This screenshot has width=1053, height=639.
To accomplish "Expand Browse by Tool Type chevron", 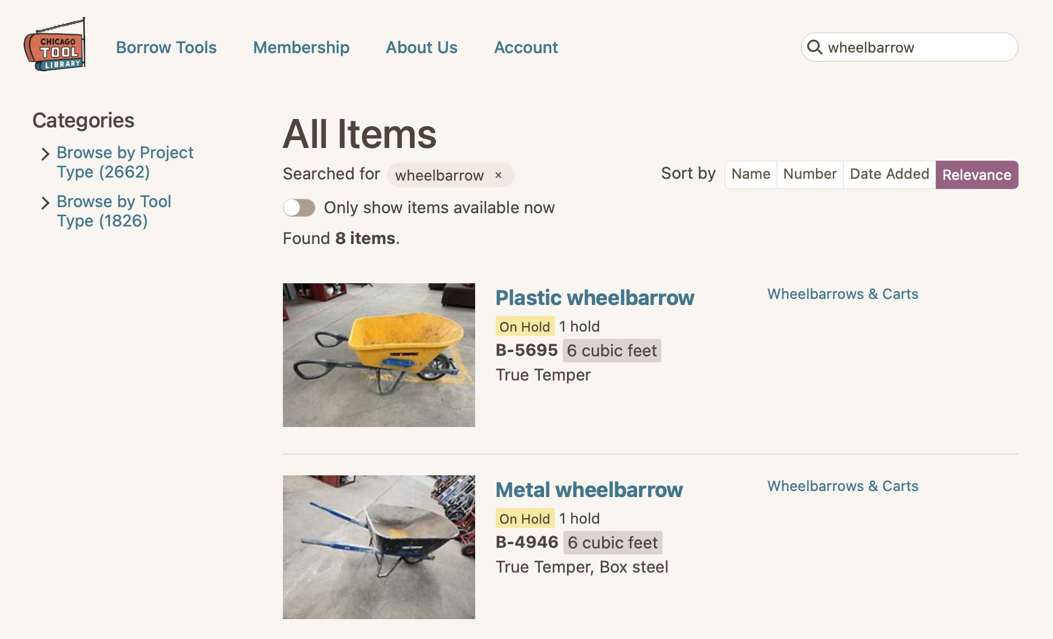I will pos(45,203).
